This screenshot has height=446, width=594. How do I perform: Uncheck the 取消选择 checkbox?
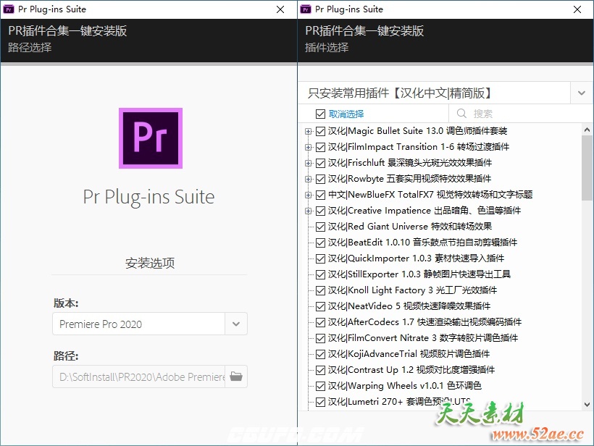click(x=319, y=114)
